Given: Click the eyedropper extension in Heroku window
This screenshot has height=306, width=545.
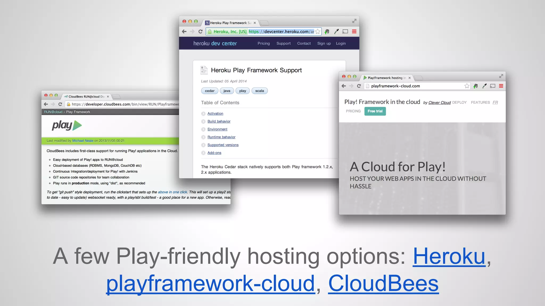Looking at the screenshot, I should click(x=336, y=32).
